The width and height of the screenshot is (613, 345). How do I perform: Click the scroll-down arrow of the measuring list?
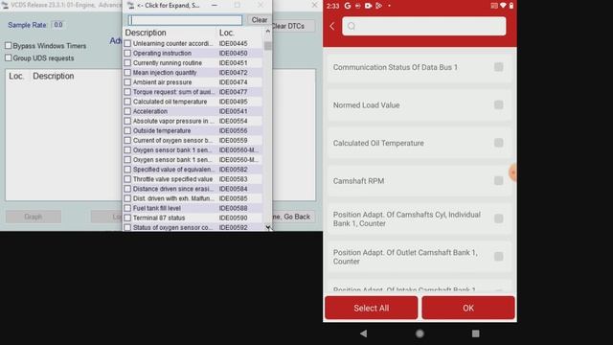(268, 227)
